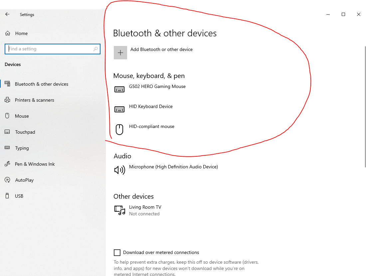Open Mouse settings page

[22, 116]
